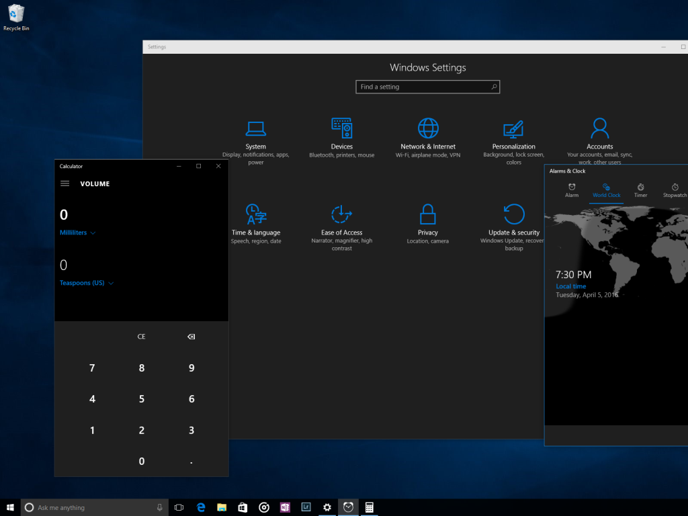Switch to Stopwatch tab in Alarms & Clock
The height and width of the screenshot is (516, 688).
675,190
